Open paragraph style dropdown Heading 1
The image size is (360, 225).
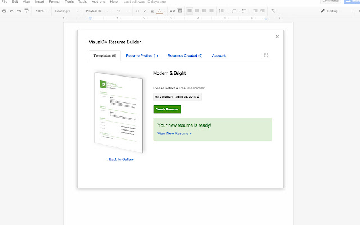click(x=66, y=11)
